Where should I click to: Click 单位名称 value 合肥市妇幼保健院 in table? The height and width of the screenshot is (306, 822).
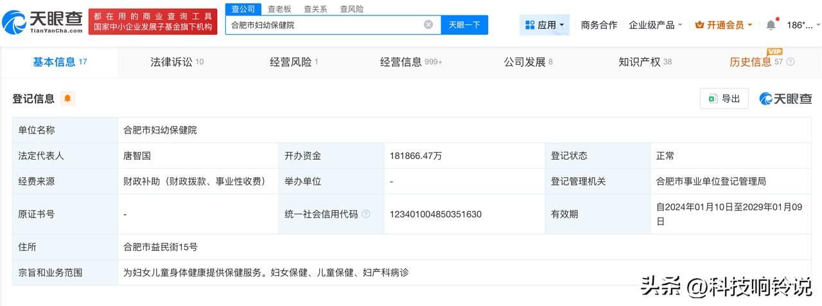coord(160,130)
